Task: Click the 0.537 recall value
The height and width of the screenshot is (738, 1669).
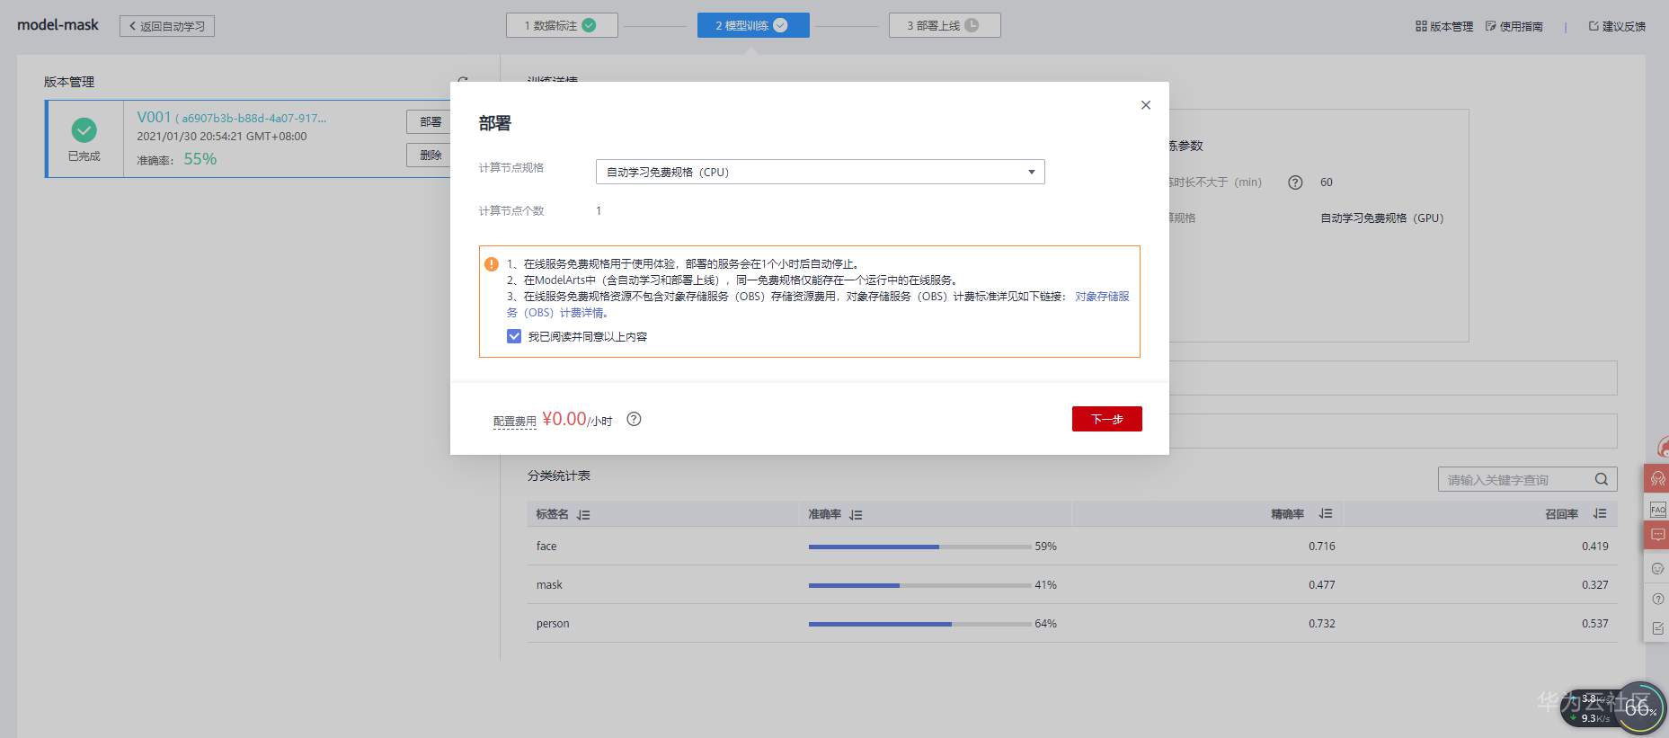Action: 1595,623
